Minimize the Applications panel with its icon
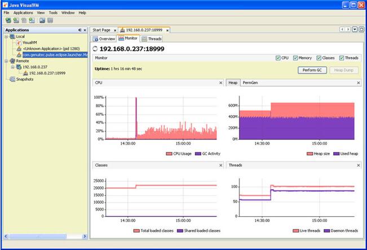Screen dimensions: 367x250 tap(79, 30)
